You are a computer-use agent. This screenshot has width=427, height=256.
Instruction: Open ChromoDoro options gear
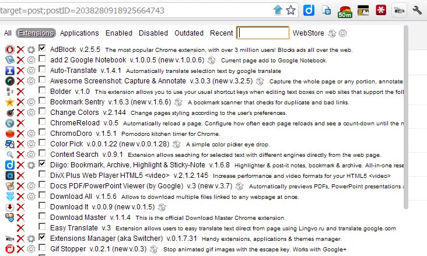32,134
